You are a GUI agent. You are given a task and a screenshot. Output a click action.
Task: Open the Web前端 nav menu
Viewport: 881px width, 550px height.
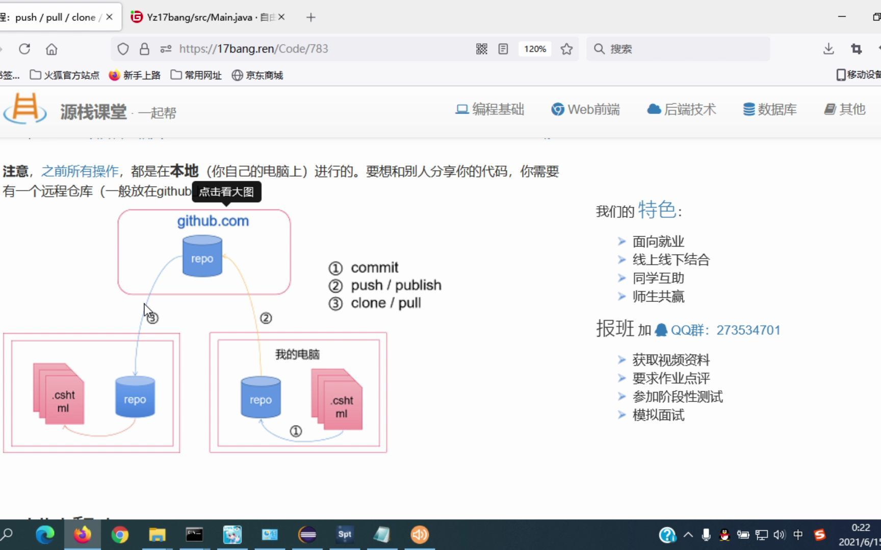(585, 109)
